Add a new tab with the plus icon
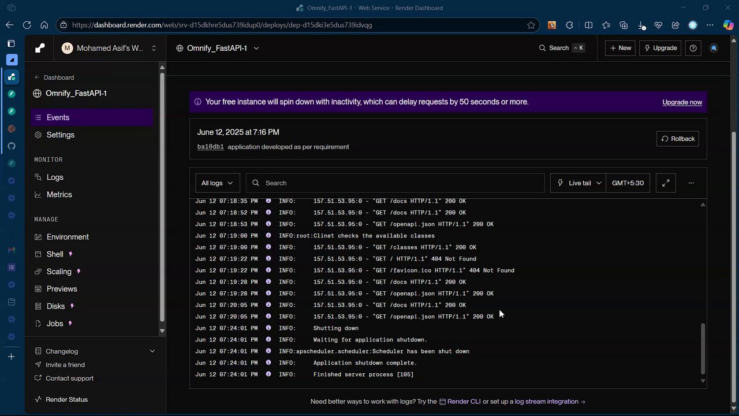Viewport: 739px width, 416px height. (x=12, y=356)
